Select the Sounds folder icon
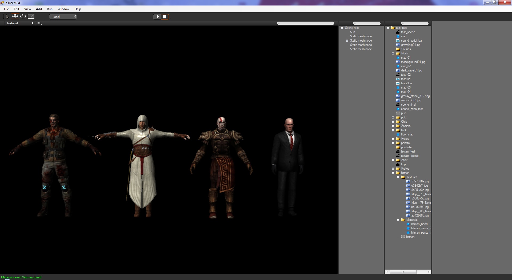This screenshot has width=512, height=280. click(398, 49)
